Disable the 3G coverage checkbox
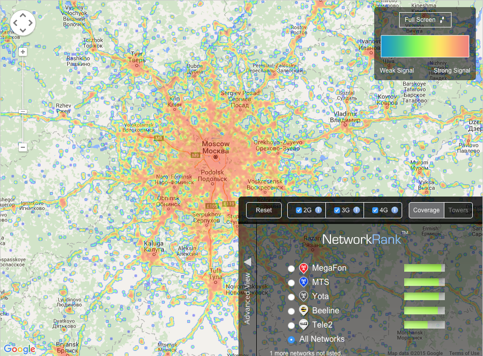This screenshot has height=356, width=483. (337, 210)
